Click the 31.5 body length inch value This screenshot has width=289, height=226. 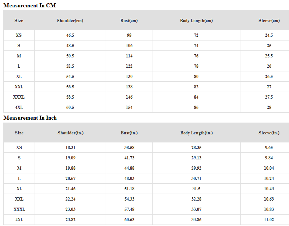[x=197, y=189]
